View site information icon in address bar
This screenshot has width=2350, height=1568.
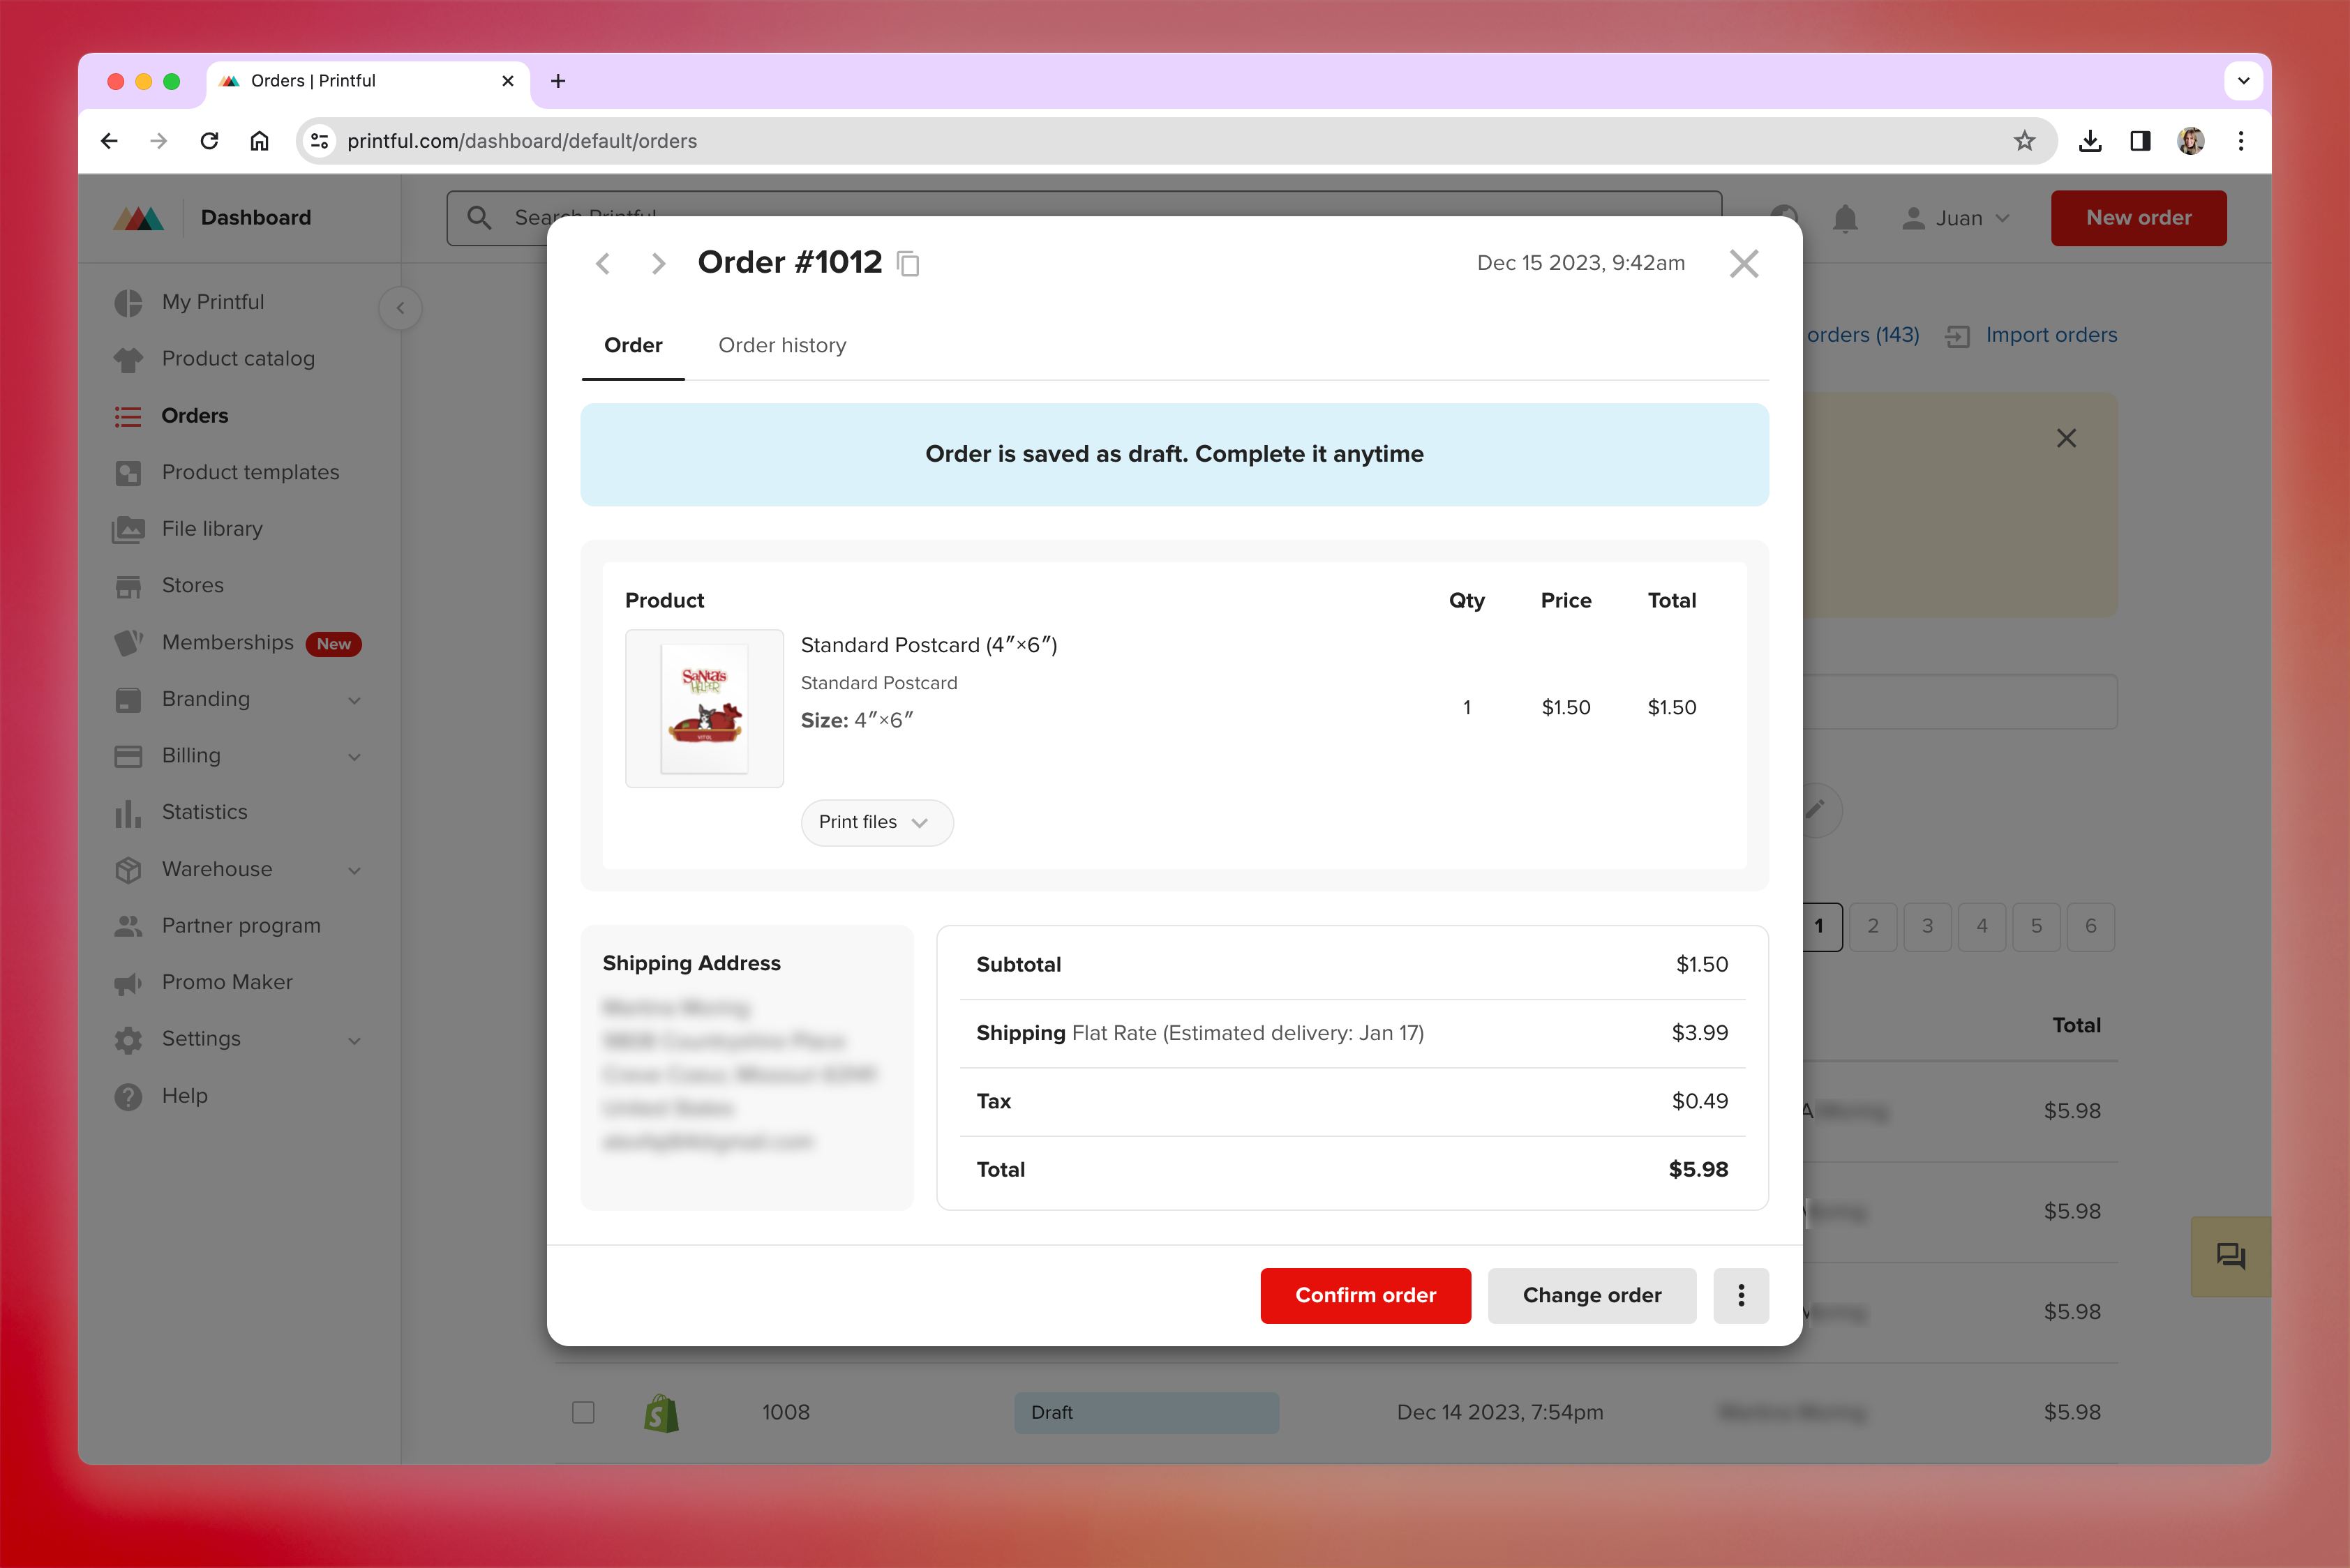(x=319, y=141)
